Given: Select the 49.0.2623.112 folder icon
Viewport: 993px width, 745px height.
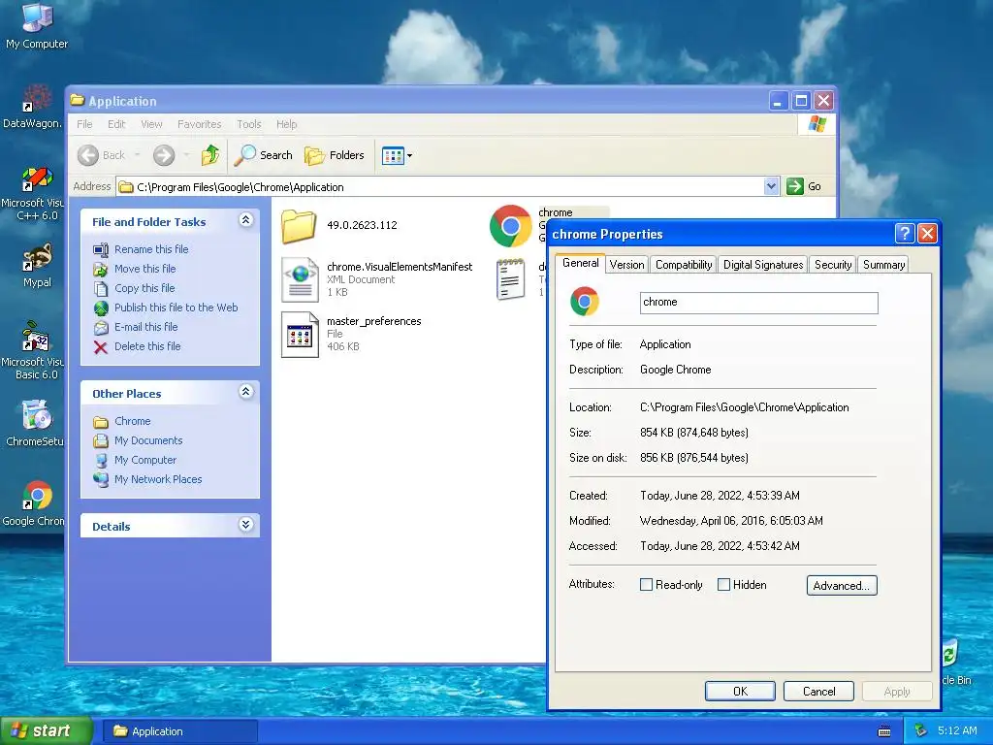Looking at the screenshot, I should (299, 226).
